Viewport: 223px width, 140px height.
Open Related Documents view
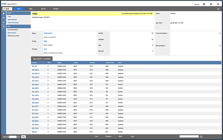tap(14, 36)
